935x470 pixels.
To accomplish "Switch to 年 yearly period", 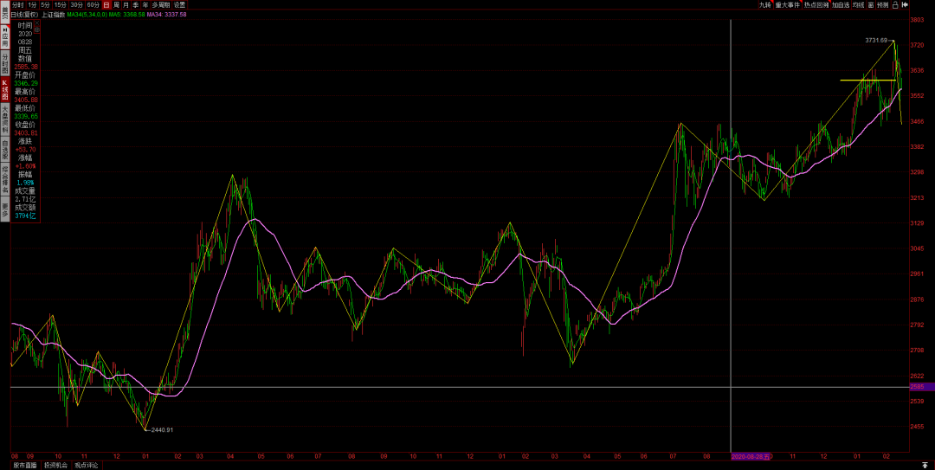I will point(145,5).
